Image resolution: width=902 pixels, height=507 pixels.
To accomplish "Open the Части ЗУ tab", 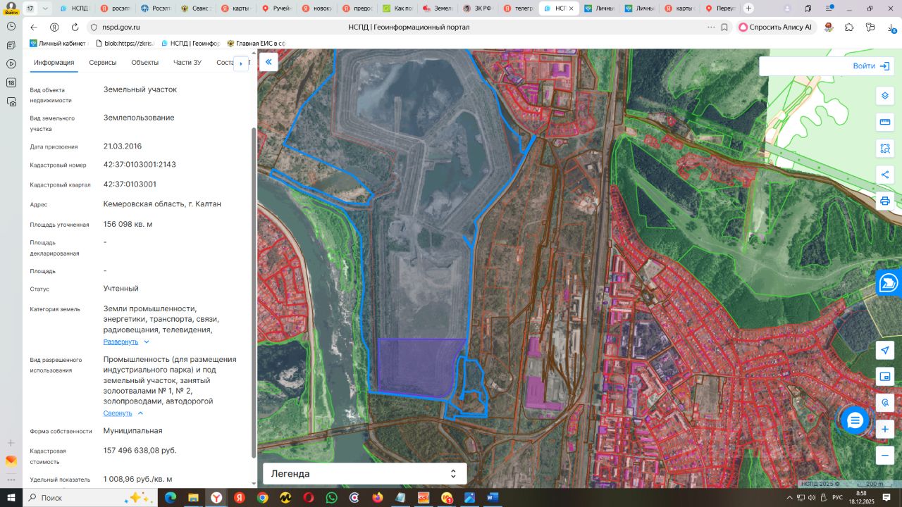I will coord(187,63).
